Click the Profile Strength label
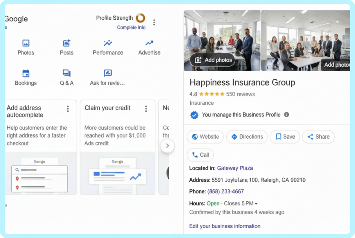This screenshot has width=355, height=238. [x=114, y=18]
